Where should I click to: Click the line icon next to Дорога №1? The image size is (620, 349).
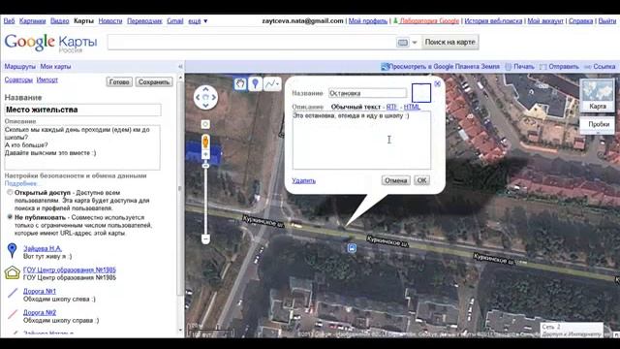13,293
